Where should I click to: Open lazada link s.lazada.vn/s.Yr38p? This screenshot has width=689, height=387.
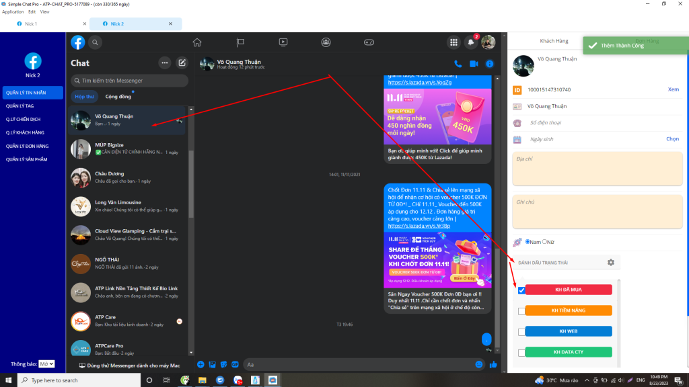tap(419, 226)
